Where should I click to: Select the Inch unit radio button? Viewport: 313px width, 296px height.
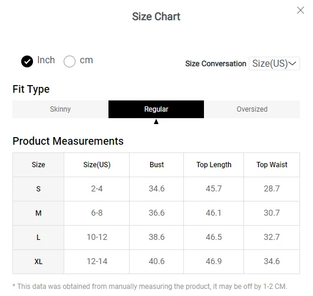27,61
